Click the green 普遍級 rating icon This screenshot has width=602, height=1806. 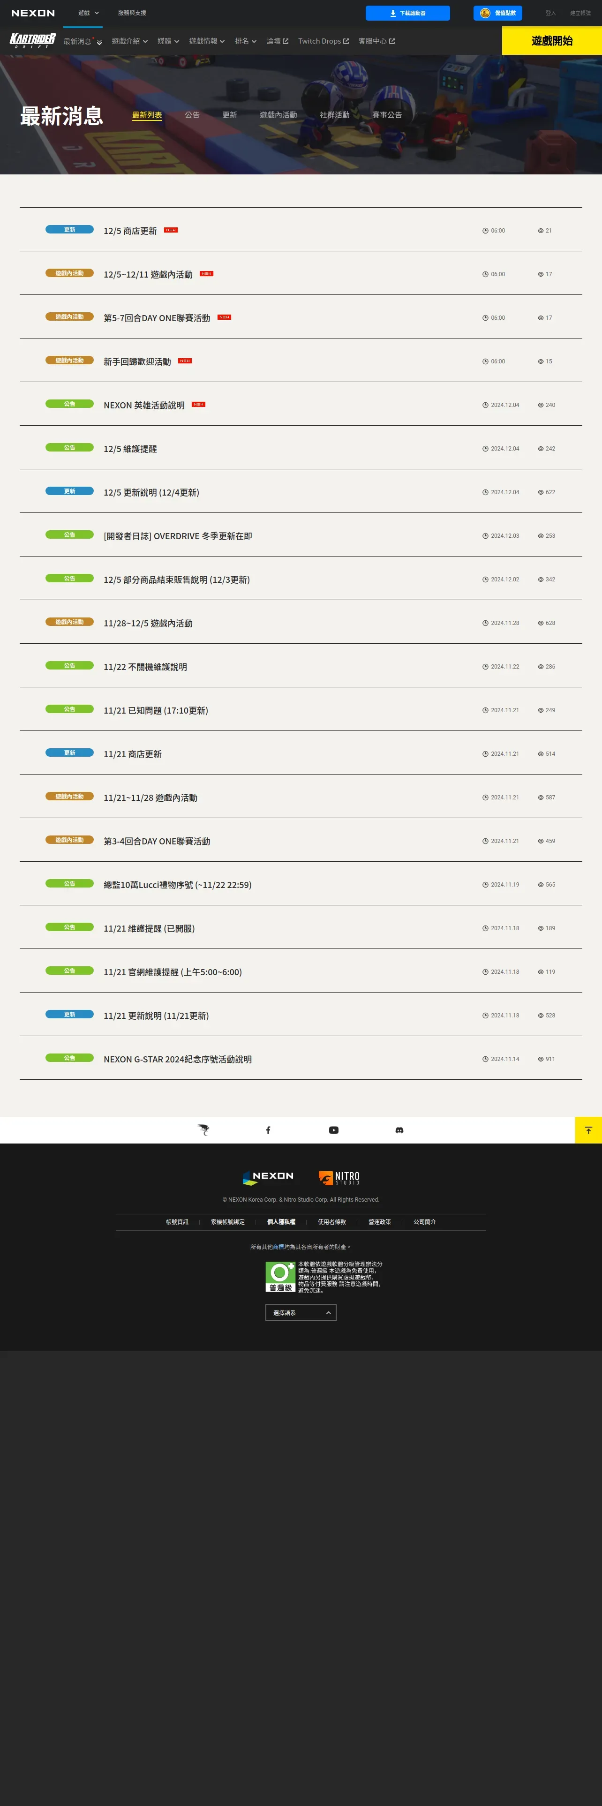tap(280, 1277)
